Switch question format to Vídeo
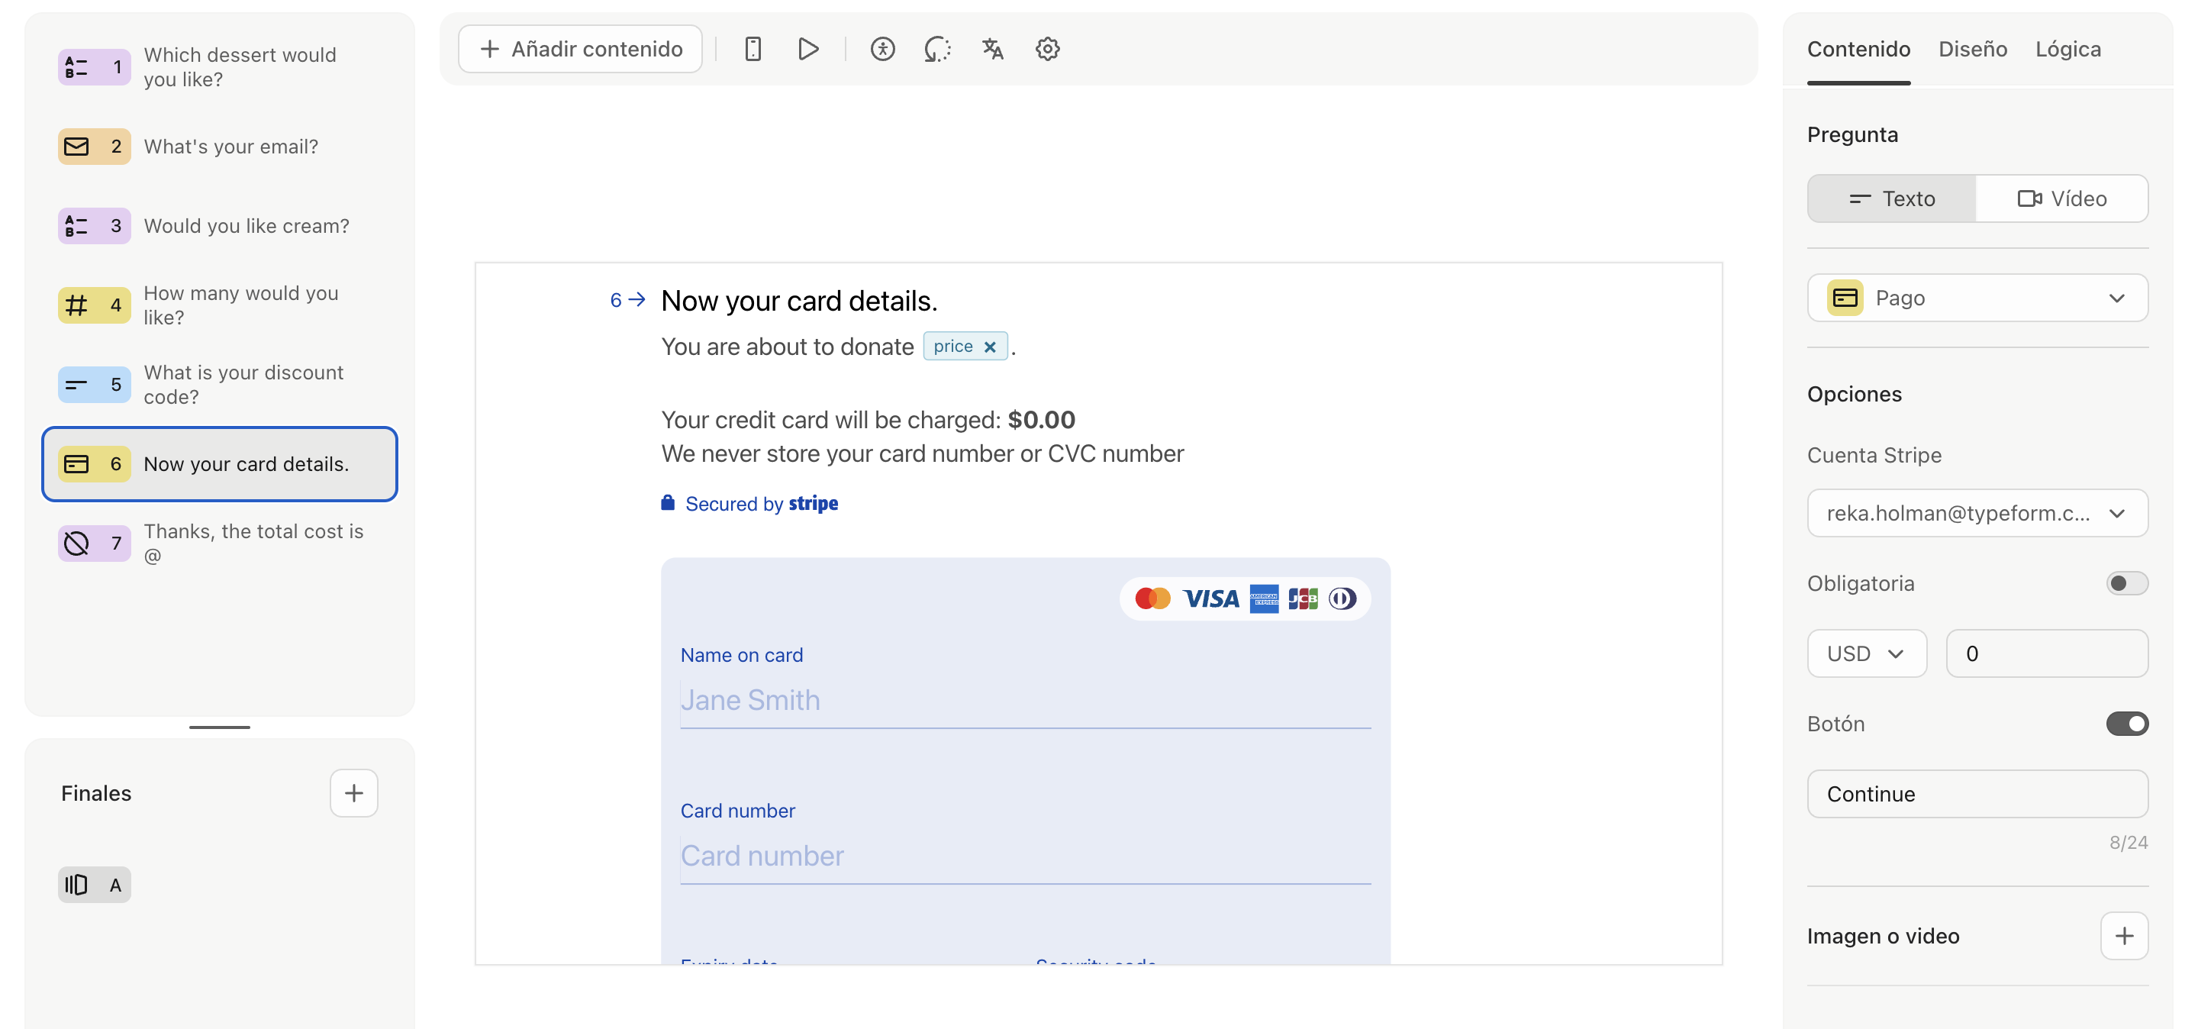 (x=2061, y=198)
